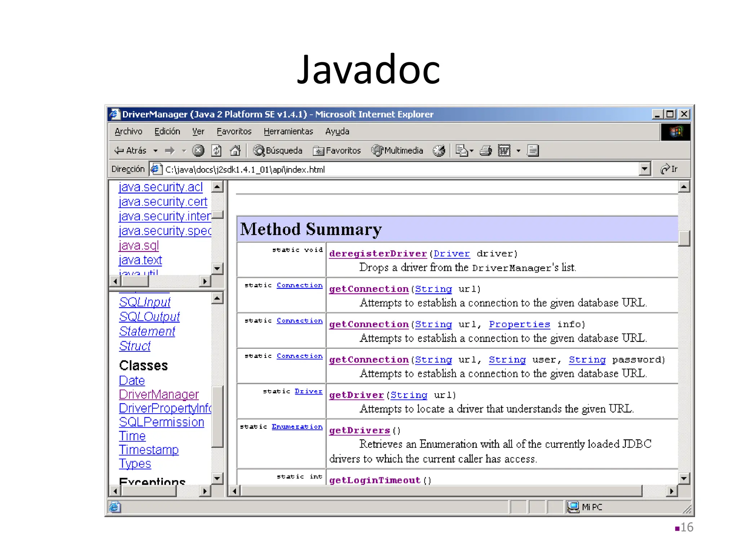This screenshot has width=738, height=553.
Task: Go to the home page icon
Action: [x=235, y=150]
